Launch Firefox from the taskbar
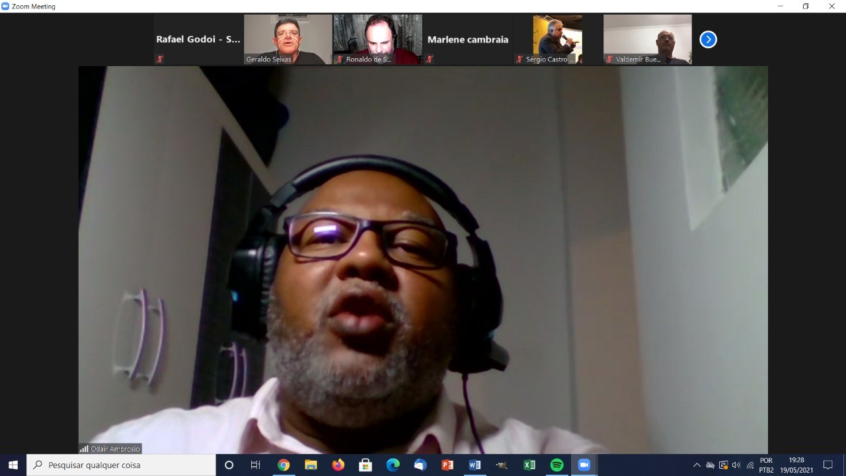The image size is (846, 476). 338,465
